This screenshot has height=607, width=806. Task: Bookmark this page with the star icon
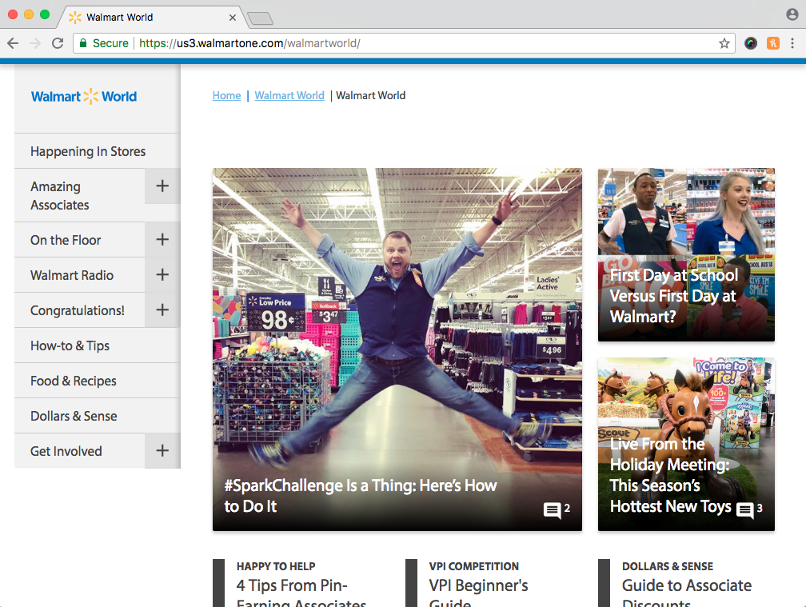(724, 44)
